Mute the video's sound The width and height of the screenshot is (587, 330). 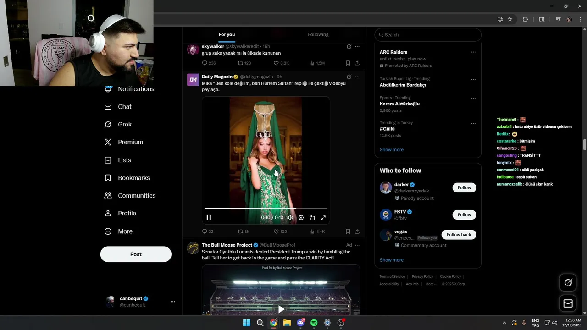[x=290, y=218]
